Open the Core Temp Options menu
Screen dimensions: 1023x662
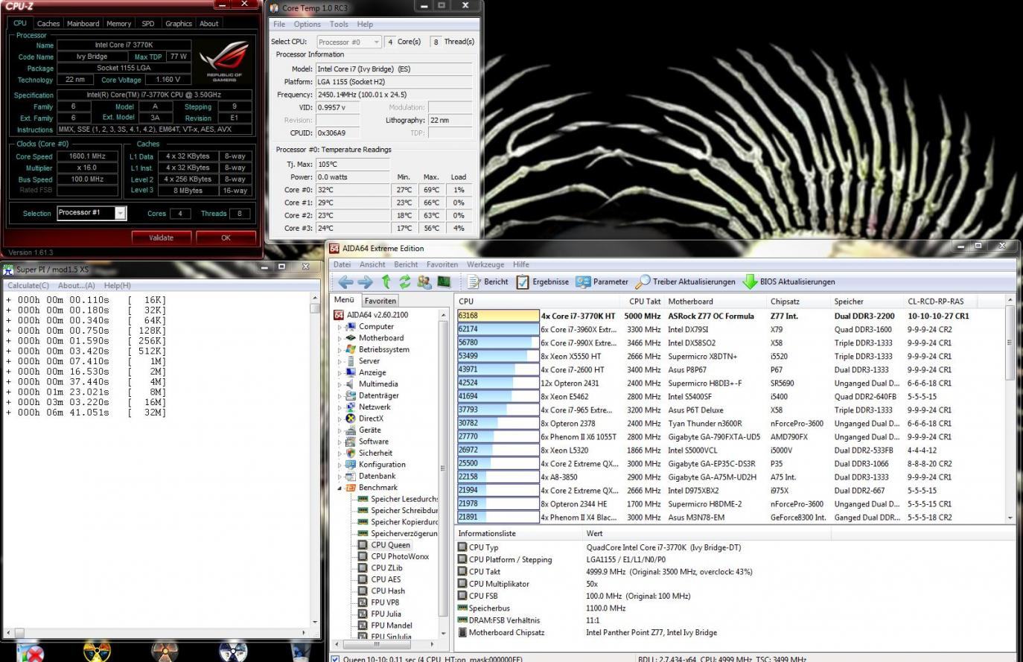307,25
